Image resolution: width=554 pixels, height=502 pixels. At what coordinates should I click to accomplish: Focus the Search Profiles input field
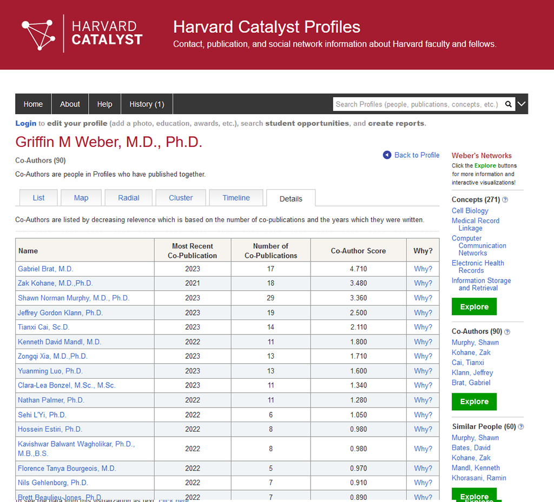(417, 104)
